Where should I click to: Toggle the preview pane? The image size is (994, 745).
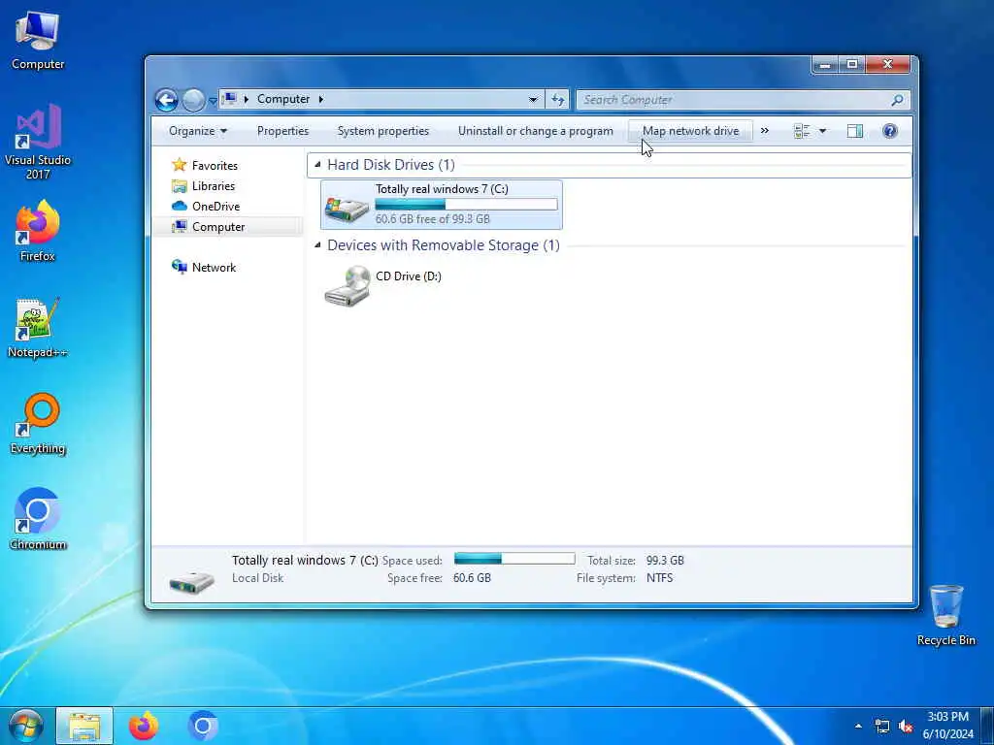tap(854, 131)
